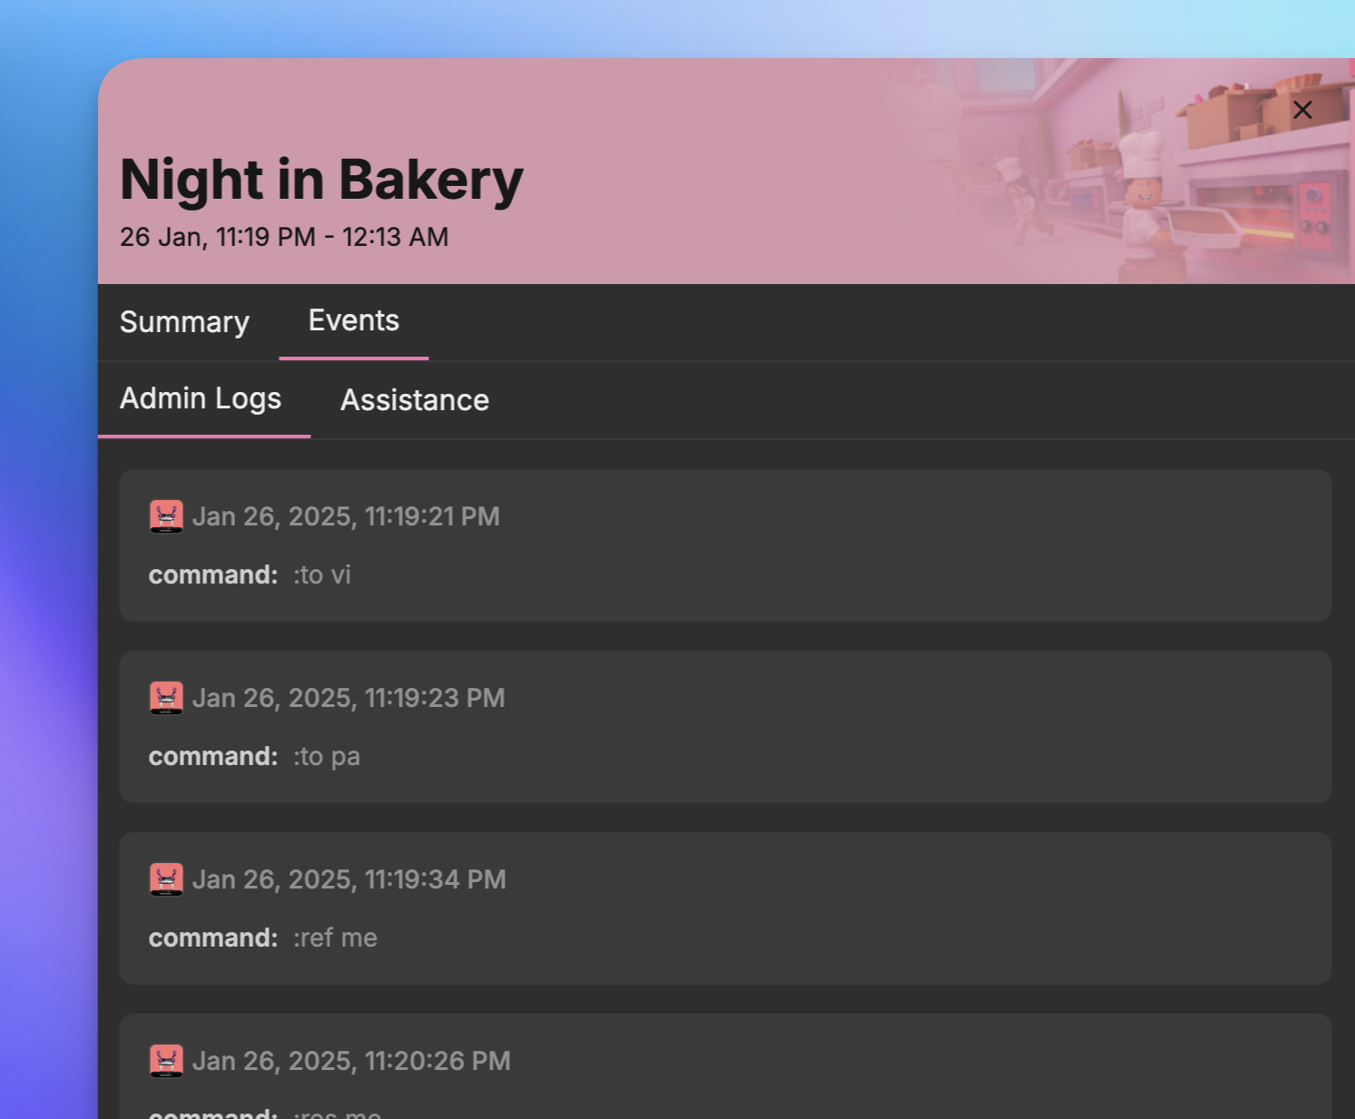The width and height of the screenshot is (1355, 1119).
Task: Select the avatar icon above the :res me command
Action: [166, 1060]
